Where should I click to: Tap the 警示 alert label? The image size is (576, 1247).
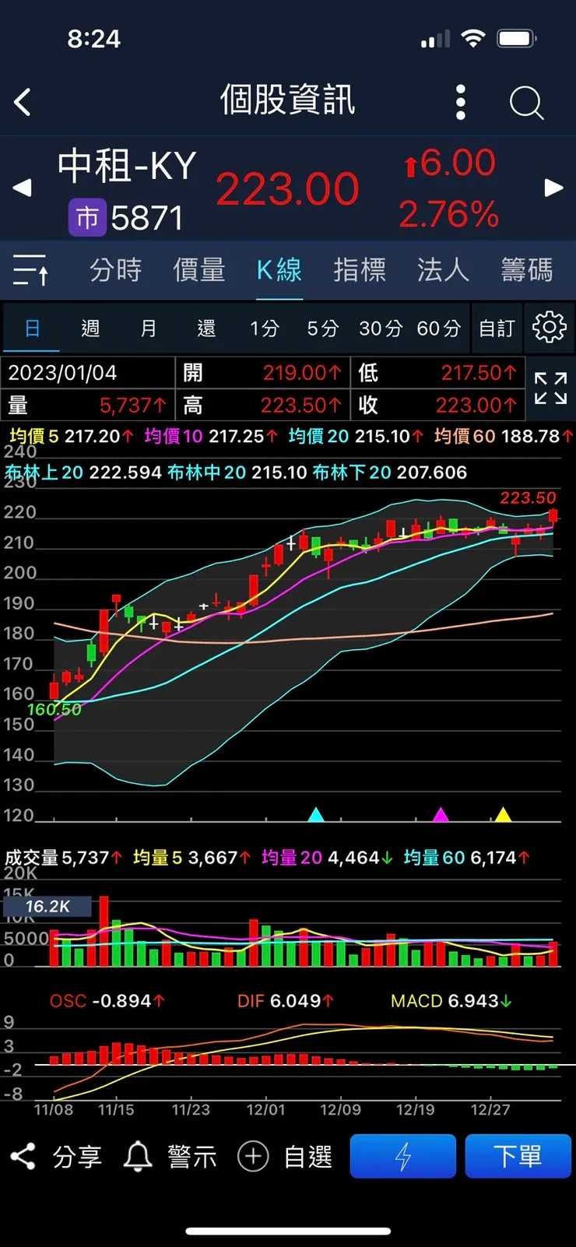click(192, 1157)
